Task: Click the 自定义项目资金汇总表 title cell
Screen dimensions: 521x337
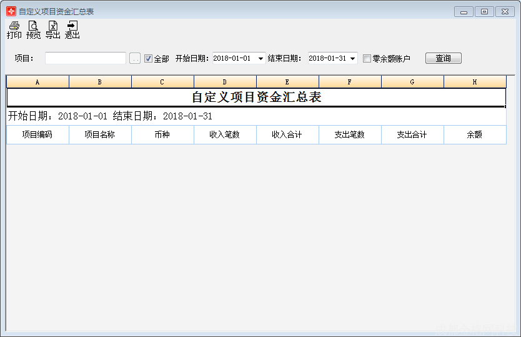Action: 256,98
